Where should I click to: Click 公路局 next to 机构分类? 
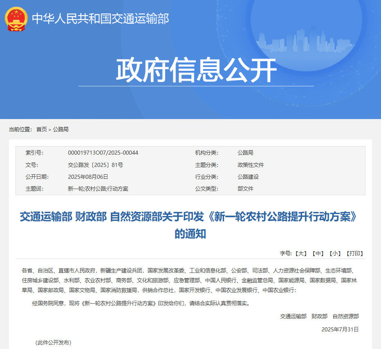point(245,153)
